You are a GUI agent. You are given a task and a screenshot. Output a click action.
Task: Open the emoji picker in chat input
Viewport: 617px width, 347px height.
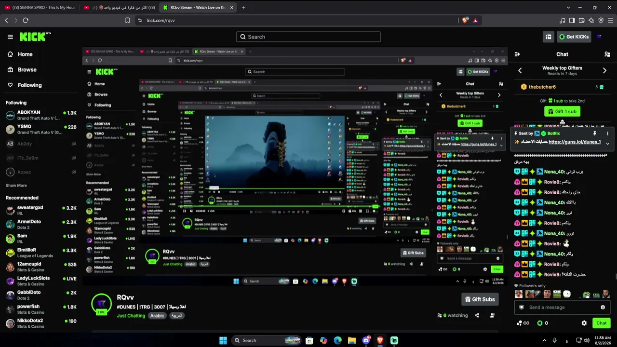click(x=603, y=307)
